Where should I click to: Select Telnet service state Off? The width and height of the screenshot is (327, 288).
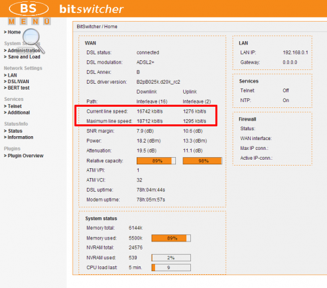[x=286, y=90]
